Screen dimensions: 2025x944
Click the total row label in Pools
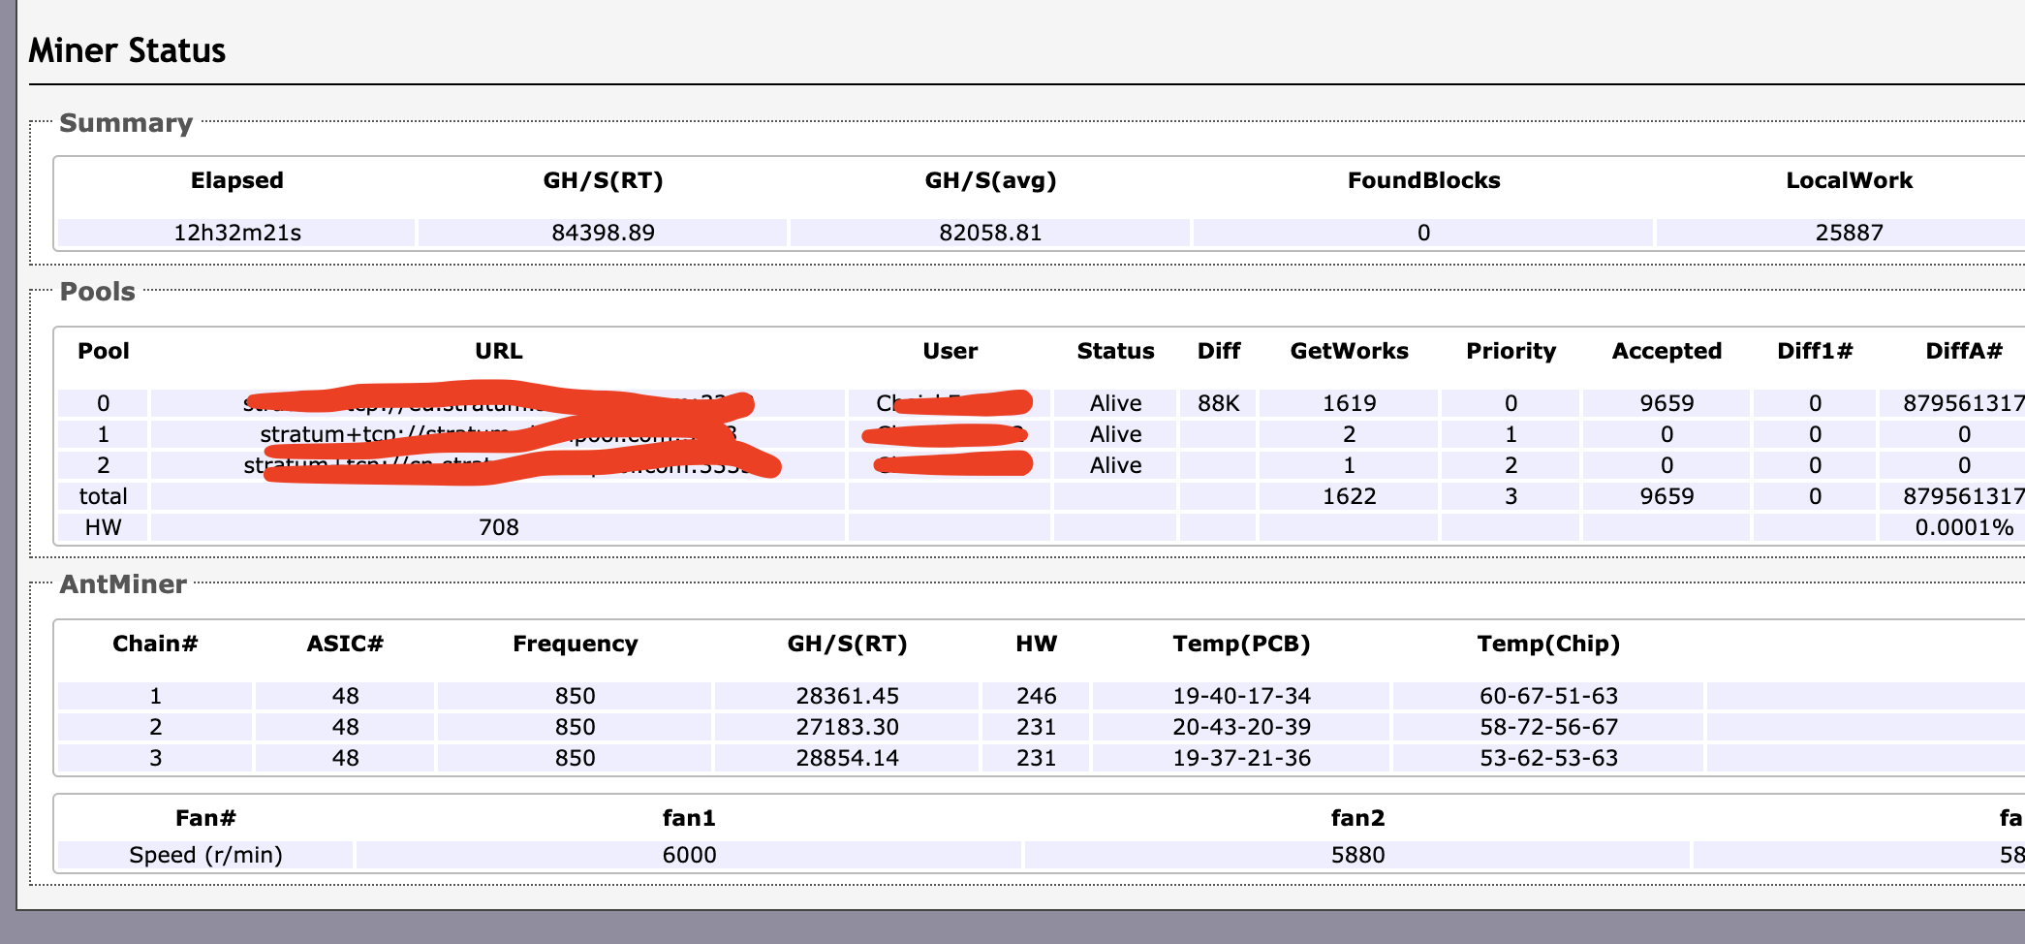pos(103,496)
